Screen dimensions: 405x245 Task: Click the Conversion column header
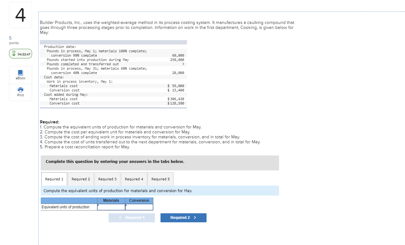(x=139, y=201)
